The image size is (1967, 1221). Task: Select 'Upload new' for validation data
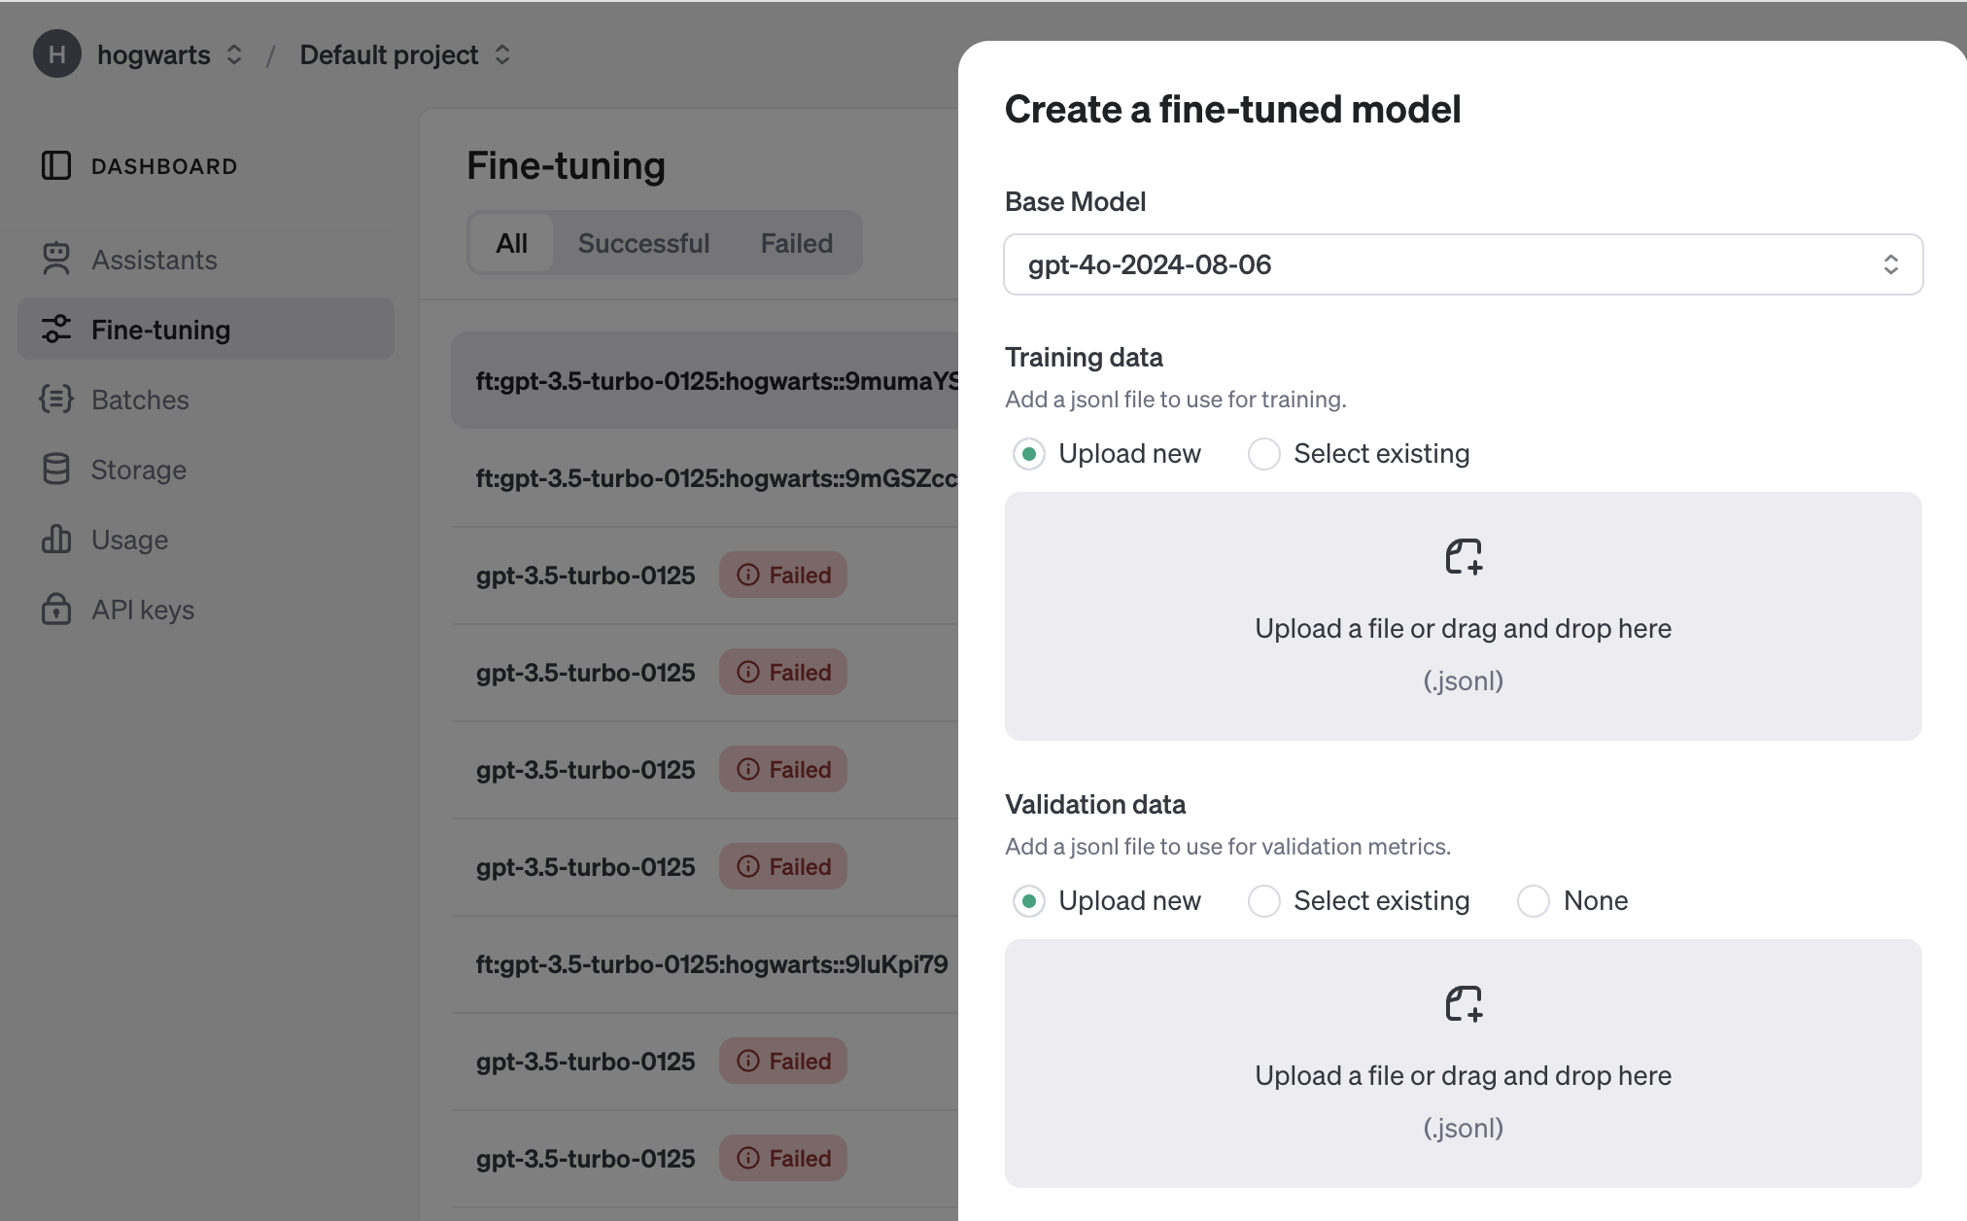coord(1028,900)
